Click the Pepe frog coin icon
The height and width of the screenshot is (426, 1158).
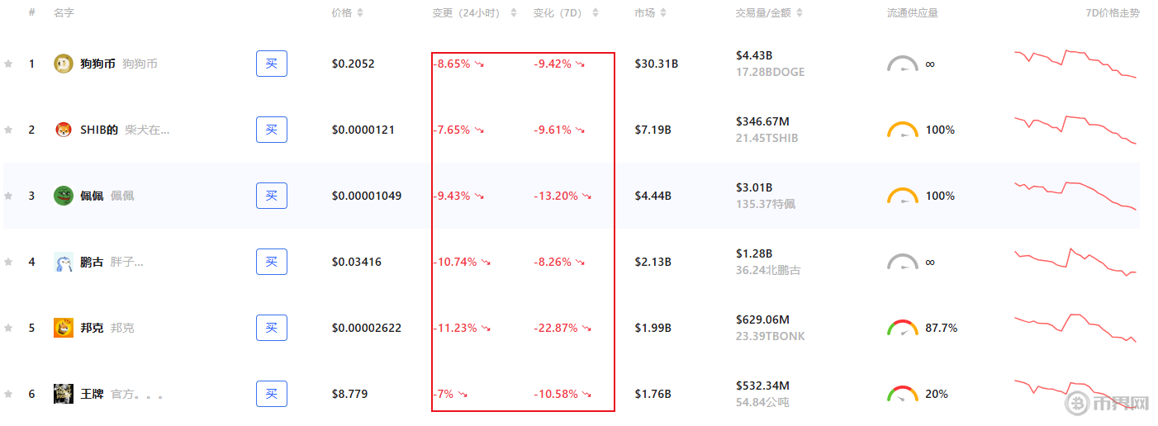64,196
